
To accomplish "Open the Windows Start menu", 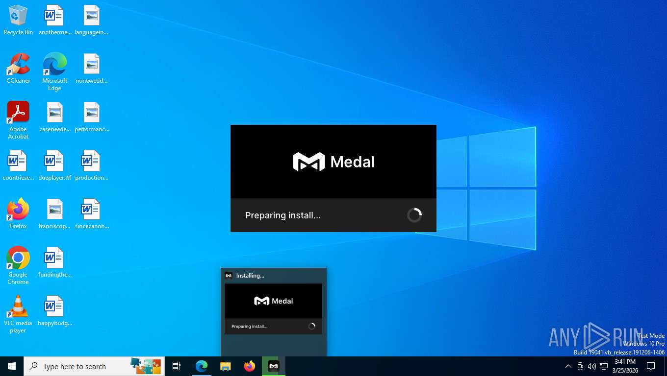I will 12,366.
